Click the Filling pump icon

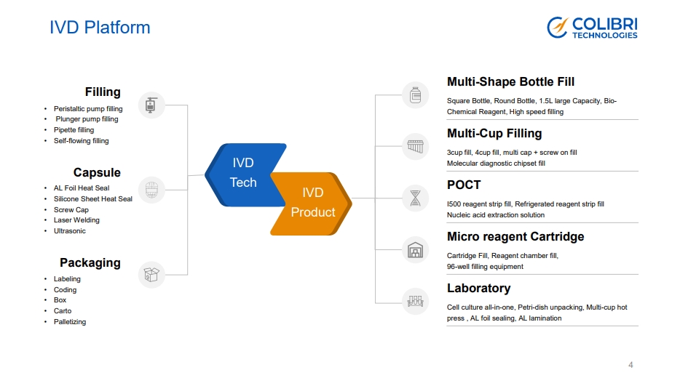coord(151,105)
